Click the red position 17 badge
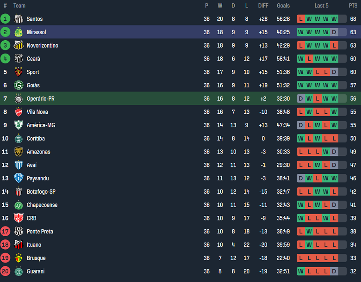 tap(5, 232)
